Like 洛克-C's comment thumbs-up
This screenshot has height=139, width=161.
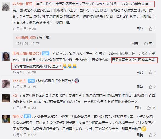[152, 135]
